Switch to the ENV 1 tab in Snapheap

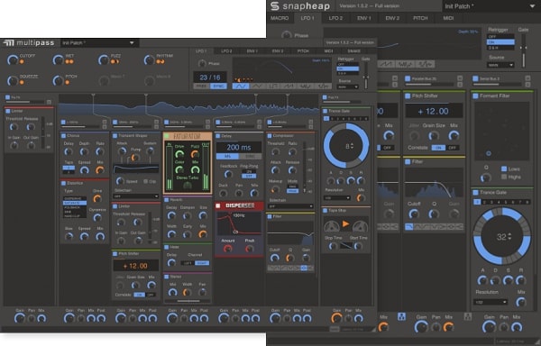click(x=364, y=18)
